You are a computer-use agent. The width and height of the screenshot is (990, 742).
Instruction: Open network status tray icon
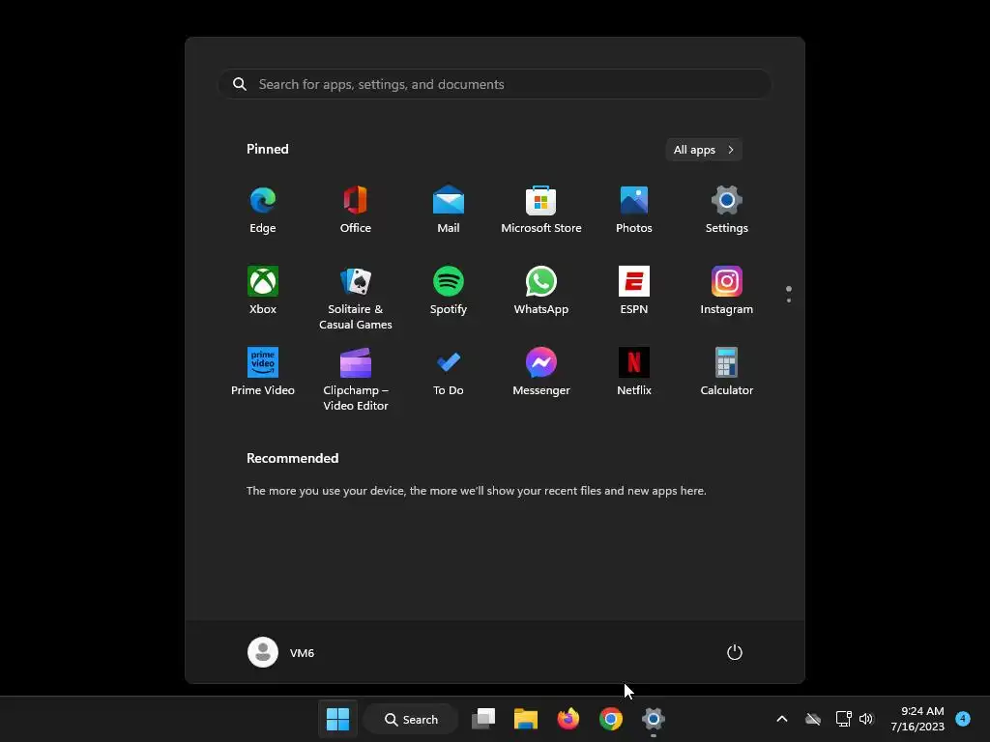click(843, 719)
